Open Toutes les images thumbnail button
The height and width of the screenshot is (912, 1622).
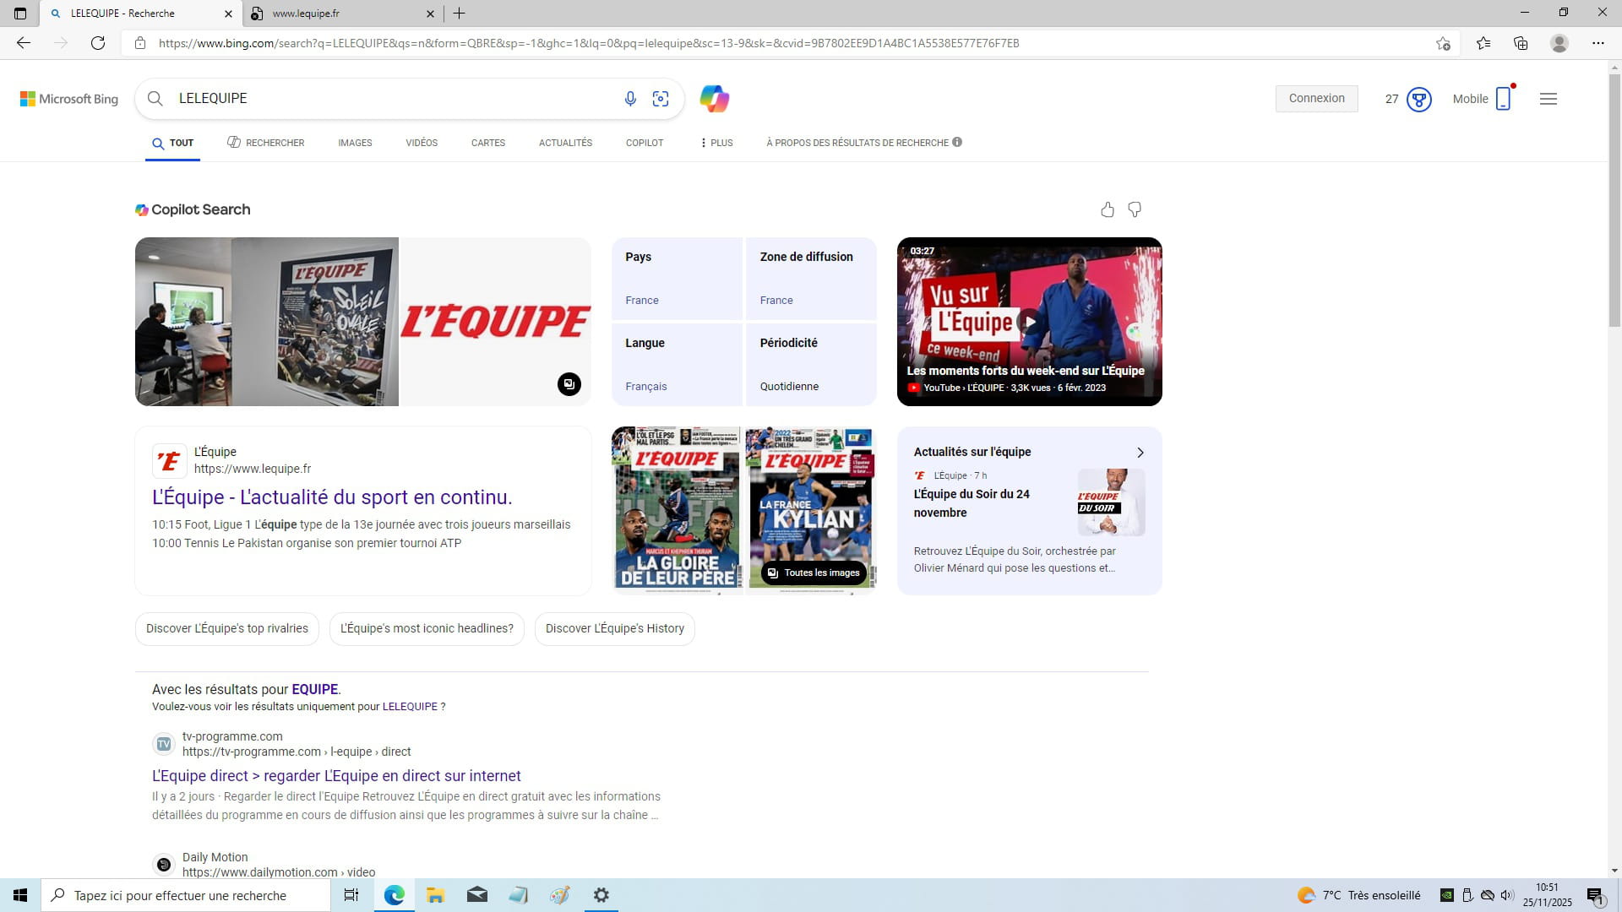pyautogui.click(x=814, y=573)
